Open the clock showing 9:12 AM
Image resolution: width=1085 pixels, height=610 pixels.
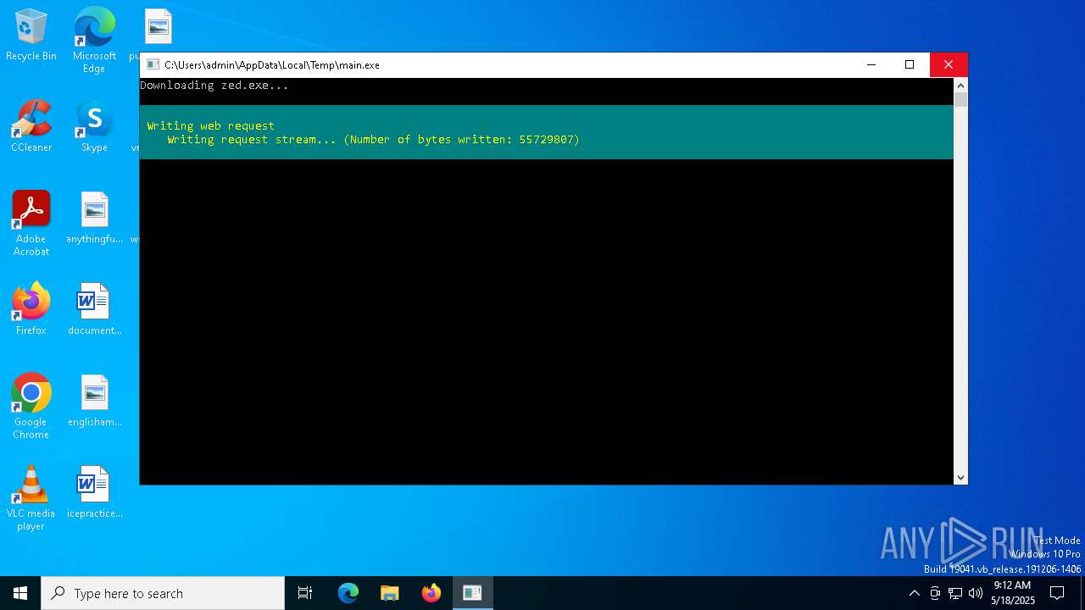tap(1012, 593)
